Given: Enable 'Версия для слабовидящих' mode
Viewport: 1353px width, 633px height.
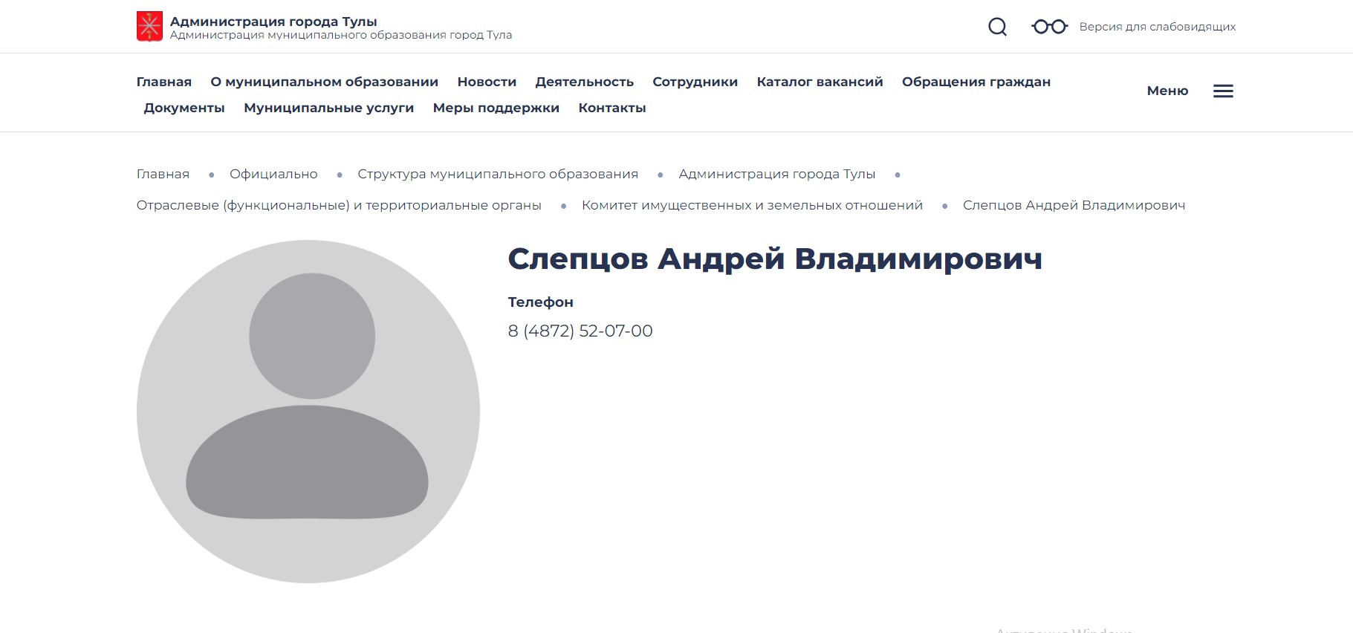Looking at the screenshot, I should pyautogui.click(x=1157, y=27).
